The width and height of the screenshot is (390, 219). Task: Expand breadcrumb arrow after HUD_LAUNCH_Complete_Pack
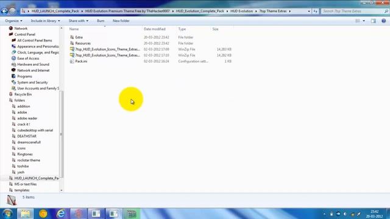pos(82,11)
